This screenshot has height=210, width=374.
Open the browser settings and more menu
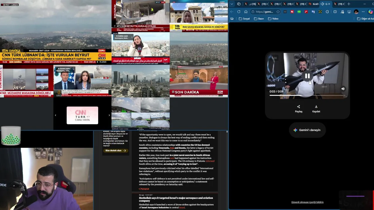coord(363,12)
